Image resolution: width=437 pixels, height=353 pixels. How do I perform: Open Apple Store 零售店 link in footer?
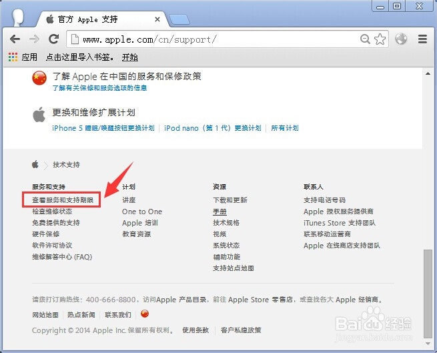(260, 300)
